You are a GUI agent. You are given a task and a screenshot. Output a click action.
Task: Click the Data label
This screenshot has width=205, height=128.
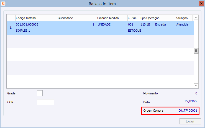(147, 102)
